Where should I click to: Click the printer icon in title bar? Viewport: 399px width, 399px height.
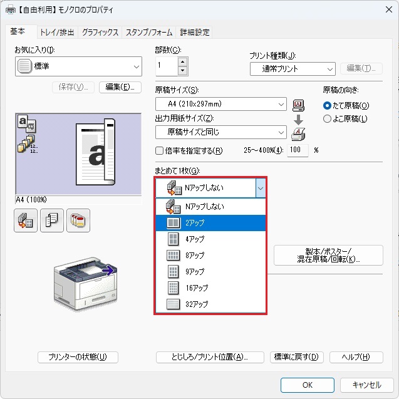tap(11, 10)
